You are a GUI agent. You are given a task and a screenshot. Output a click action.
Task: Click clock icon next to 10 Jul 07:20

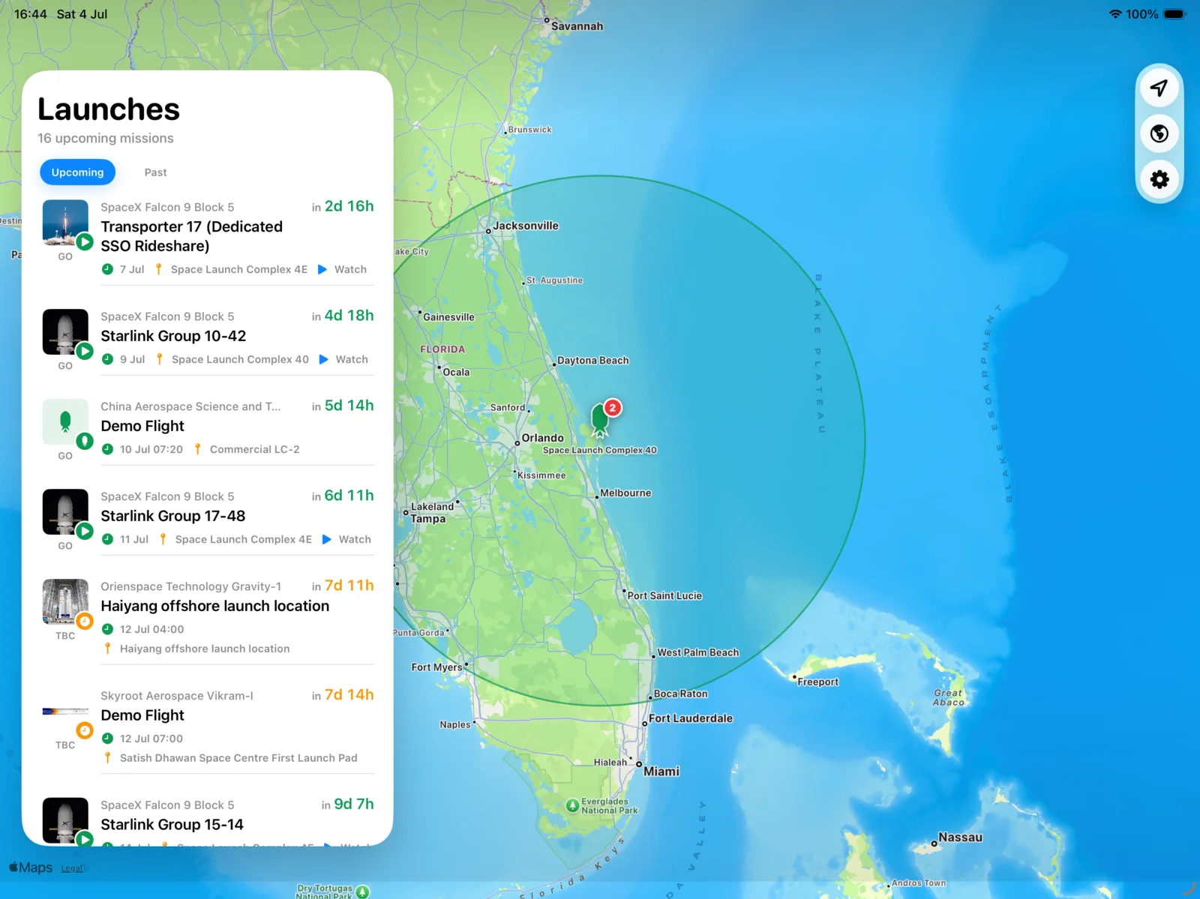point(107,449)
